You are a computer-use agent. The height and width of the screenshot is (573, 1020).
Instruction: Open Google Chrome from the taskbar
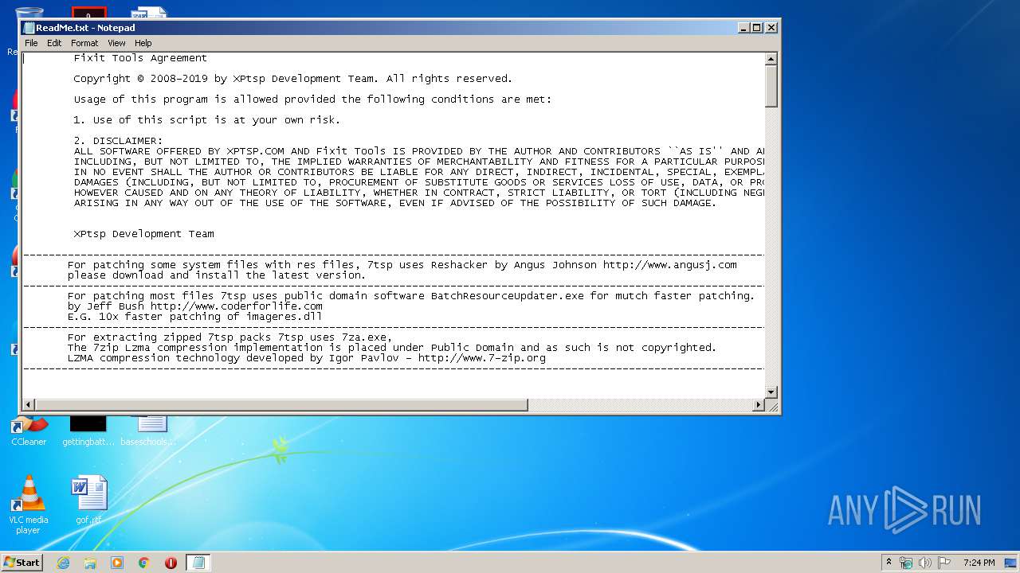(144, 563)
